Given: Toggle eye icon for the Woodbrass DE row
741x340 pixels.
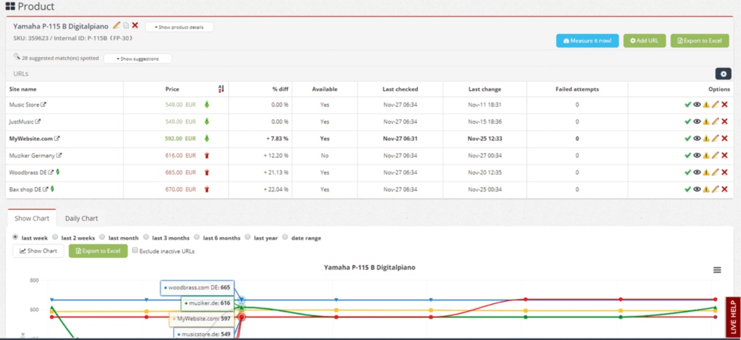Looking at the screenshot, I should (x=697, y=172).
